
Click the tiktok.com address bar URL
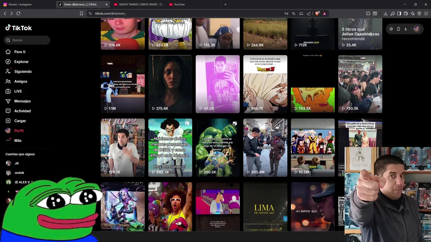(111, 13)
